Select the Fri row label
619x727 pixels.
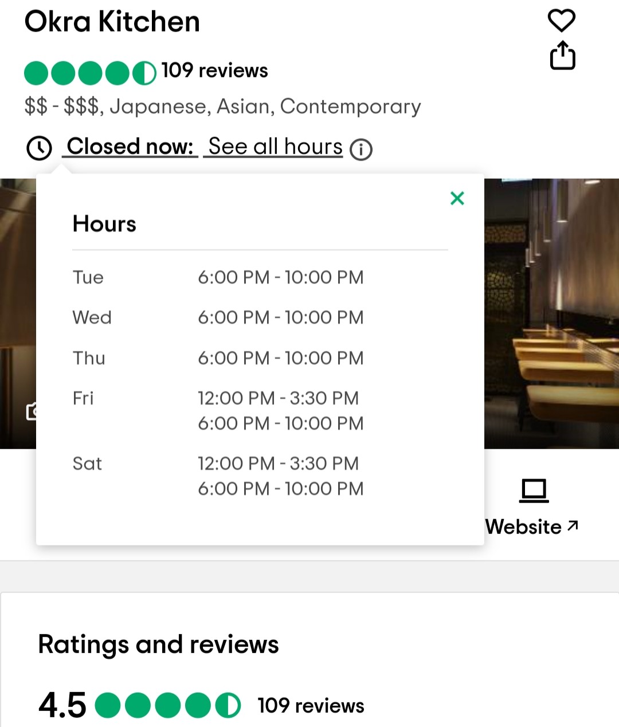83,398
